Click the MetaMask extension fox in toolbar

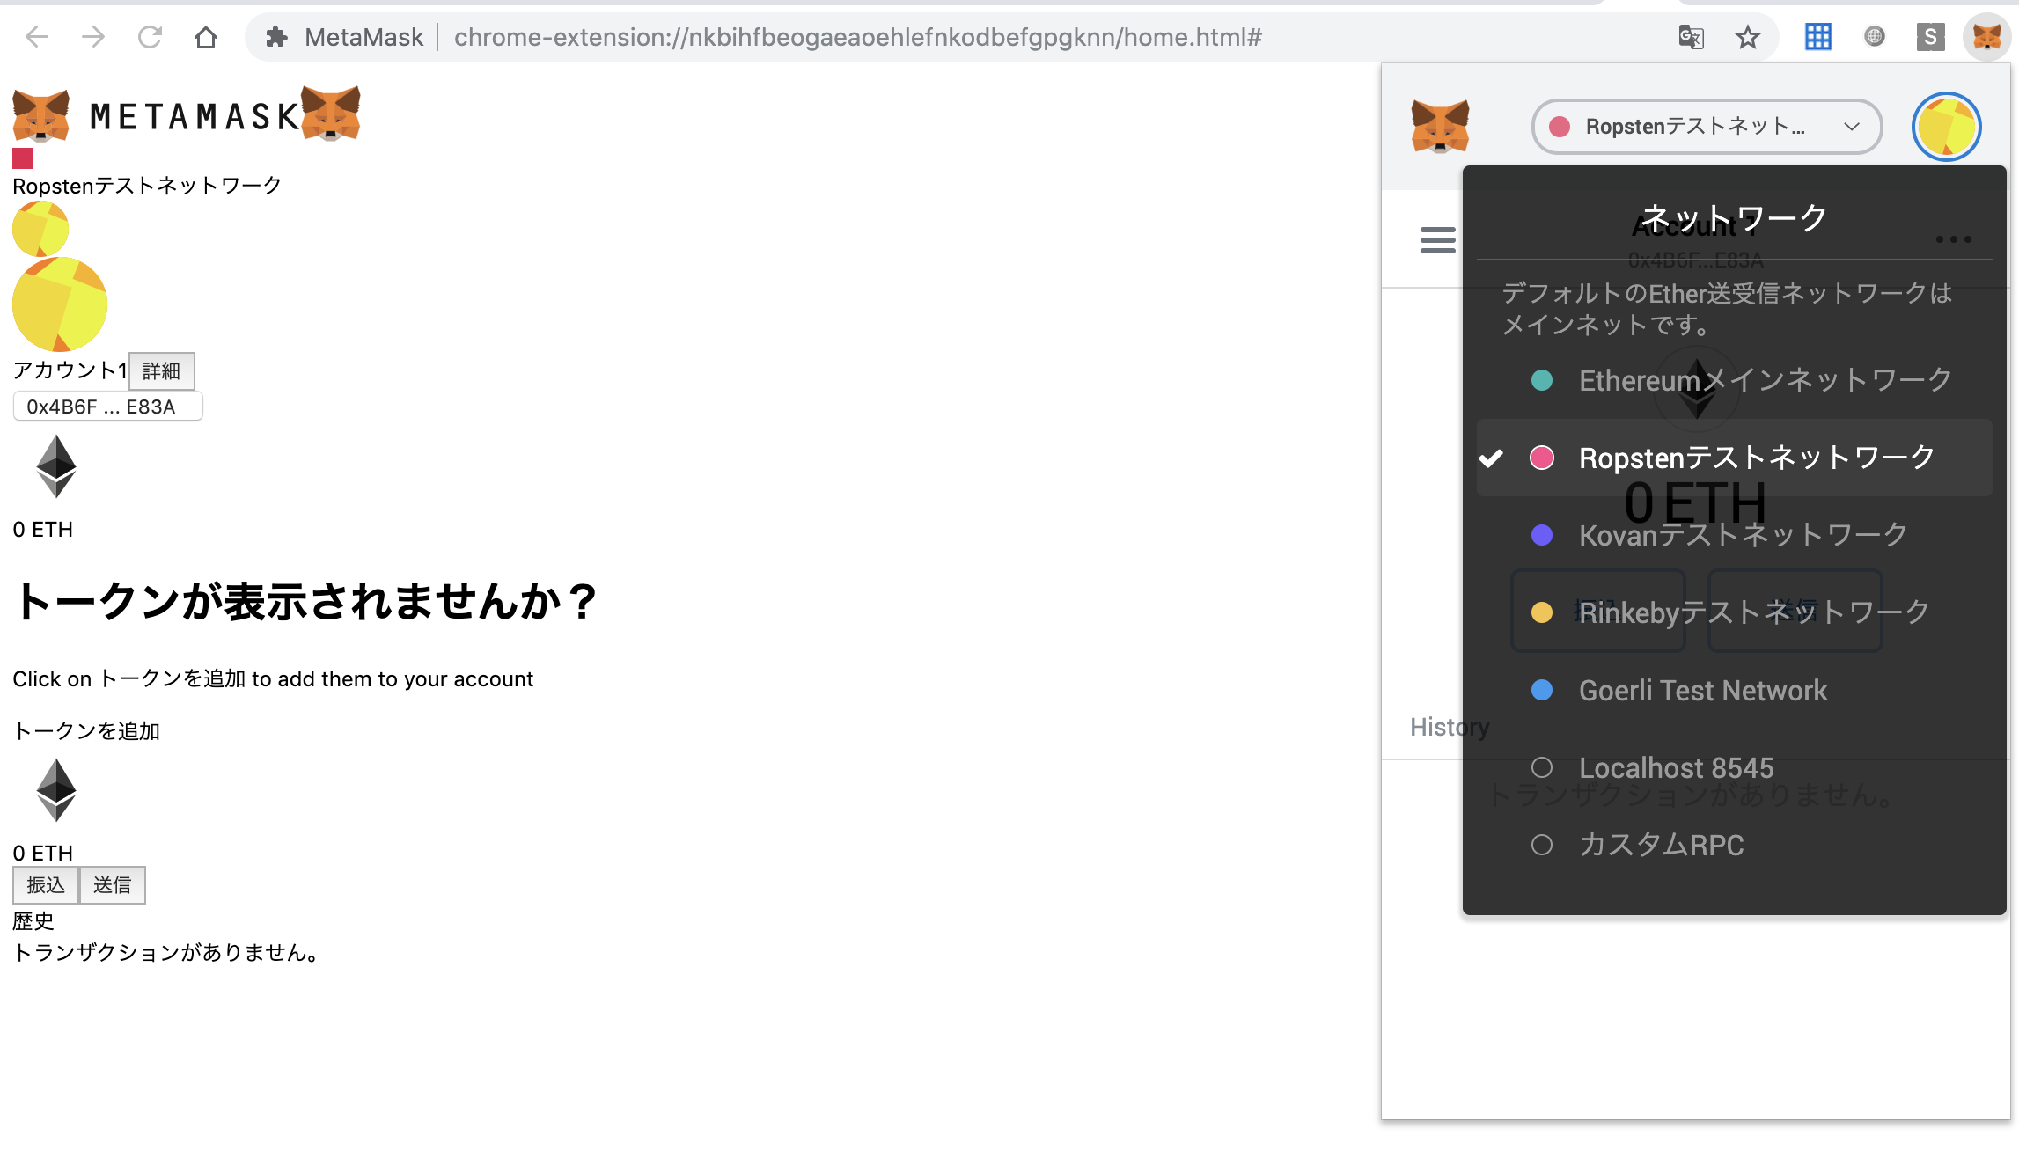coord(1986,37)
